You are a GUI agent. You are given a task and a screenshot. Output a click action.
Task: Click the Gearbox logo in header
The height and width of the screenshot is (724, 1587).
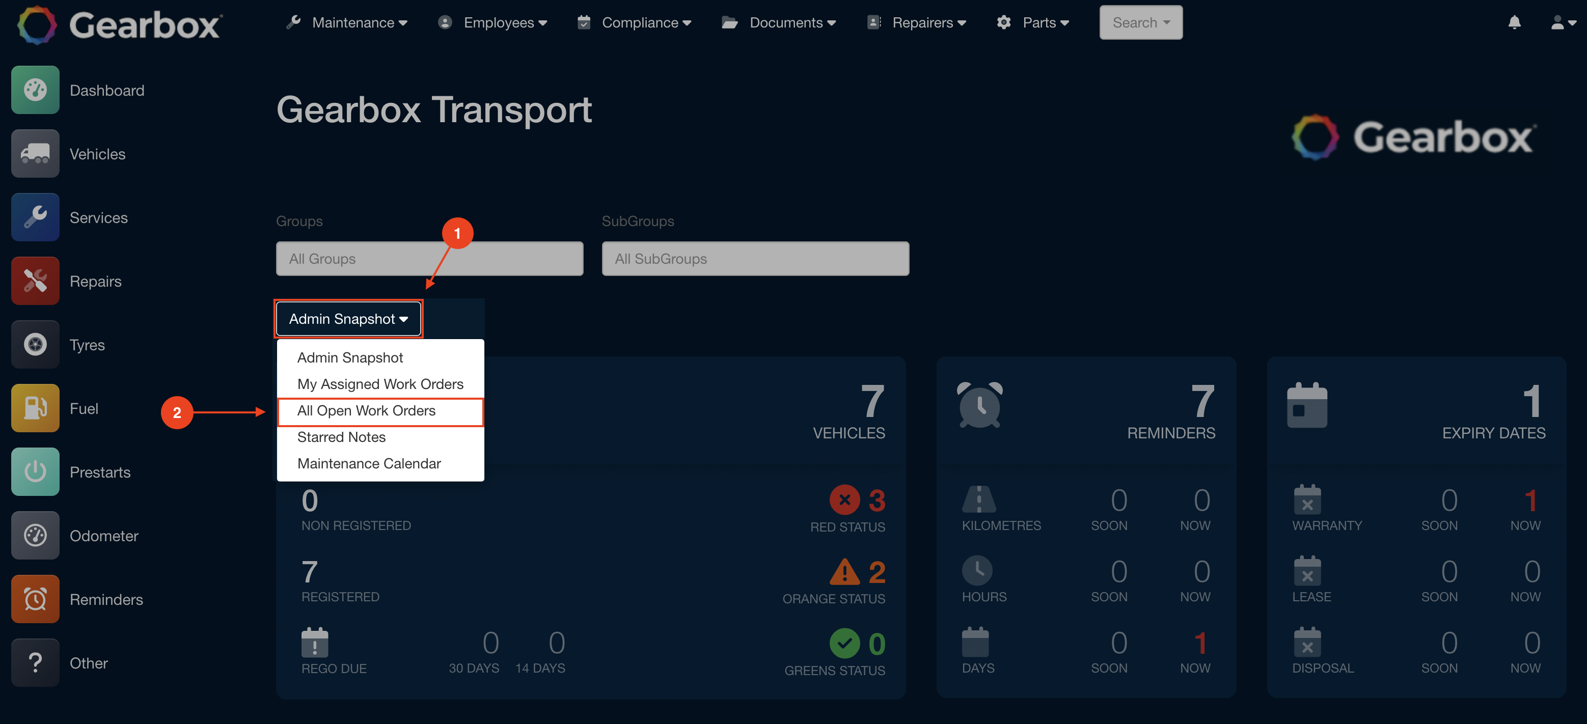(120, 24)
